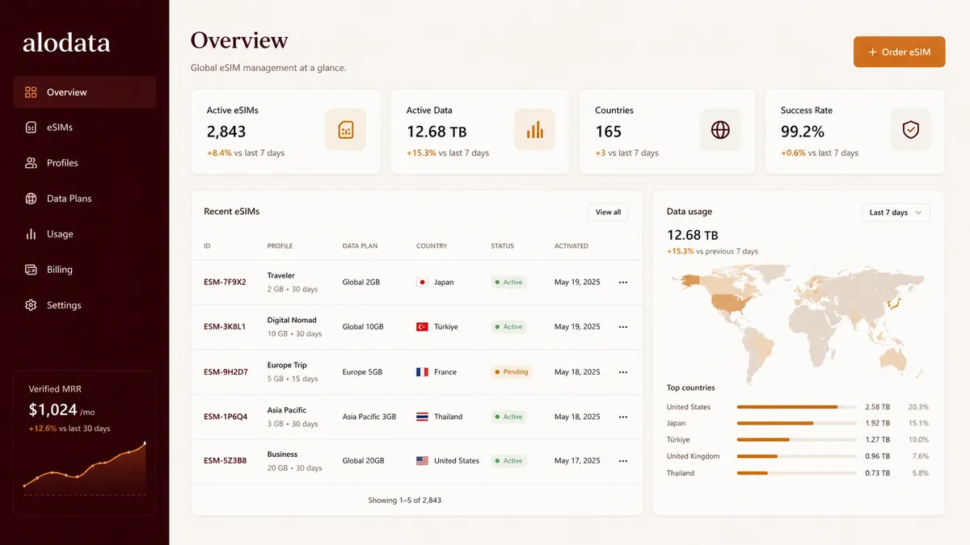Viewport: 970px width, 545px height.
Task: Click the Türkiye flag icon in table
Action: coord(422,327)
